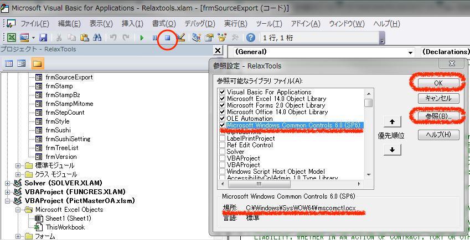Click the library list scroll-down arrow
Image resolution: width=470 pixels, height=240 pixels.
tap(369, 175)
